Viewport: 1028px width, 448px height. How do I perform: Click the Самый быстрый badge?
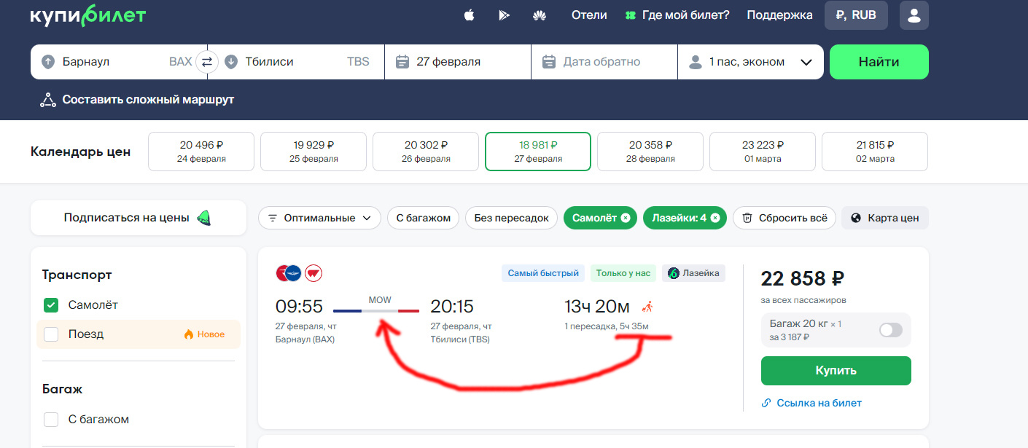[x=543, y=273]
